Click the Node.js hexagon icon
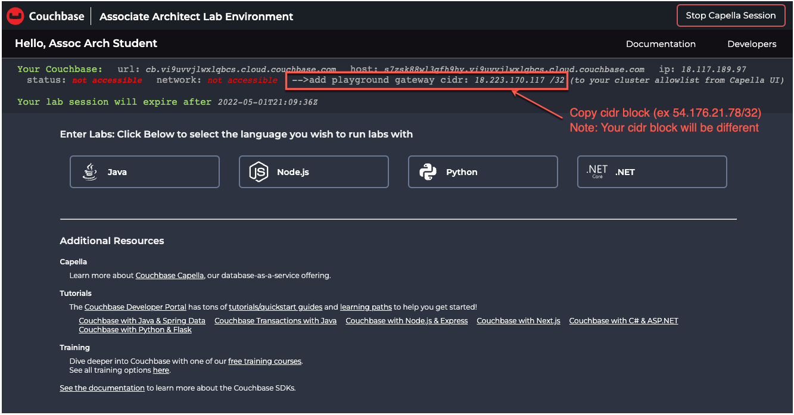This screenshot has width=794, height=415. coord(258,171)
